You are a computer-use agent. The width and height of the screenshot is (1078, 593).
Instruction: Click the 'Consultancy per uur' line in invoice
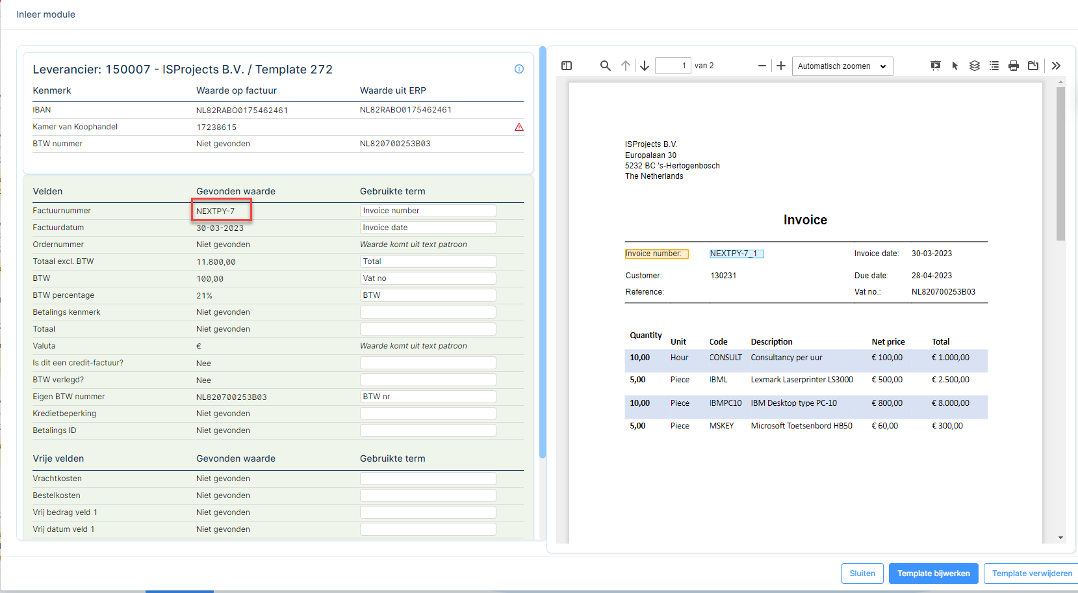(786, 358)
